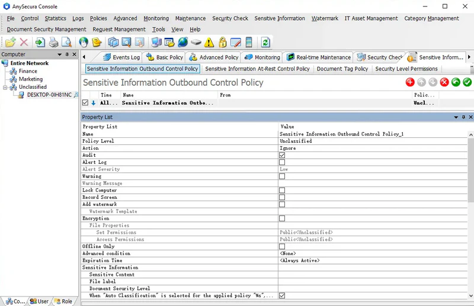Select the DESKTOP-0IH81NC computer

pyautogui.click(x=49, y=95)
